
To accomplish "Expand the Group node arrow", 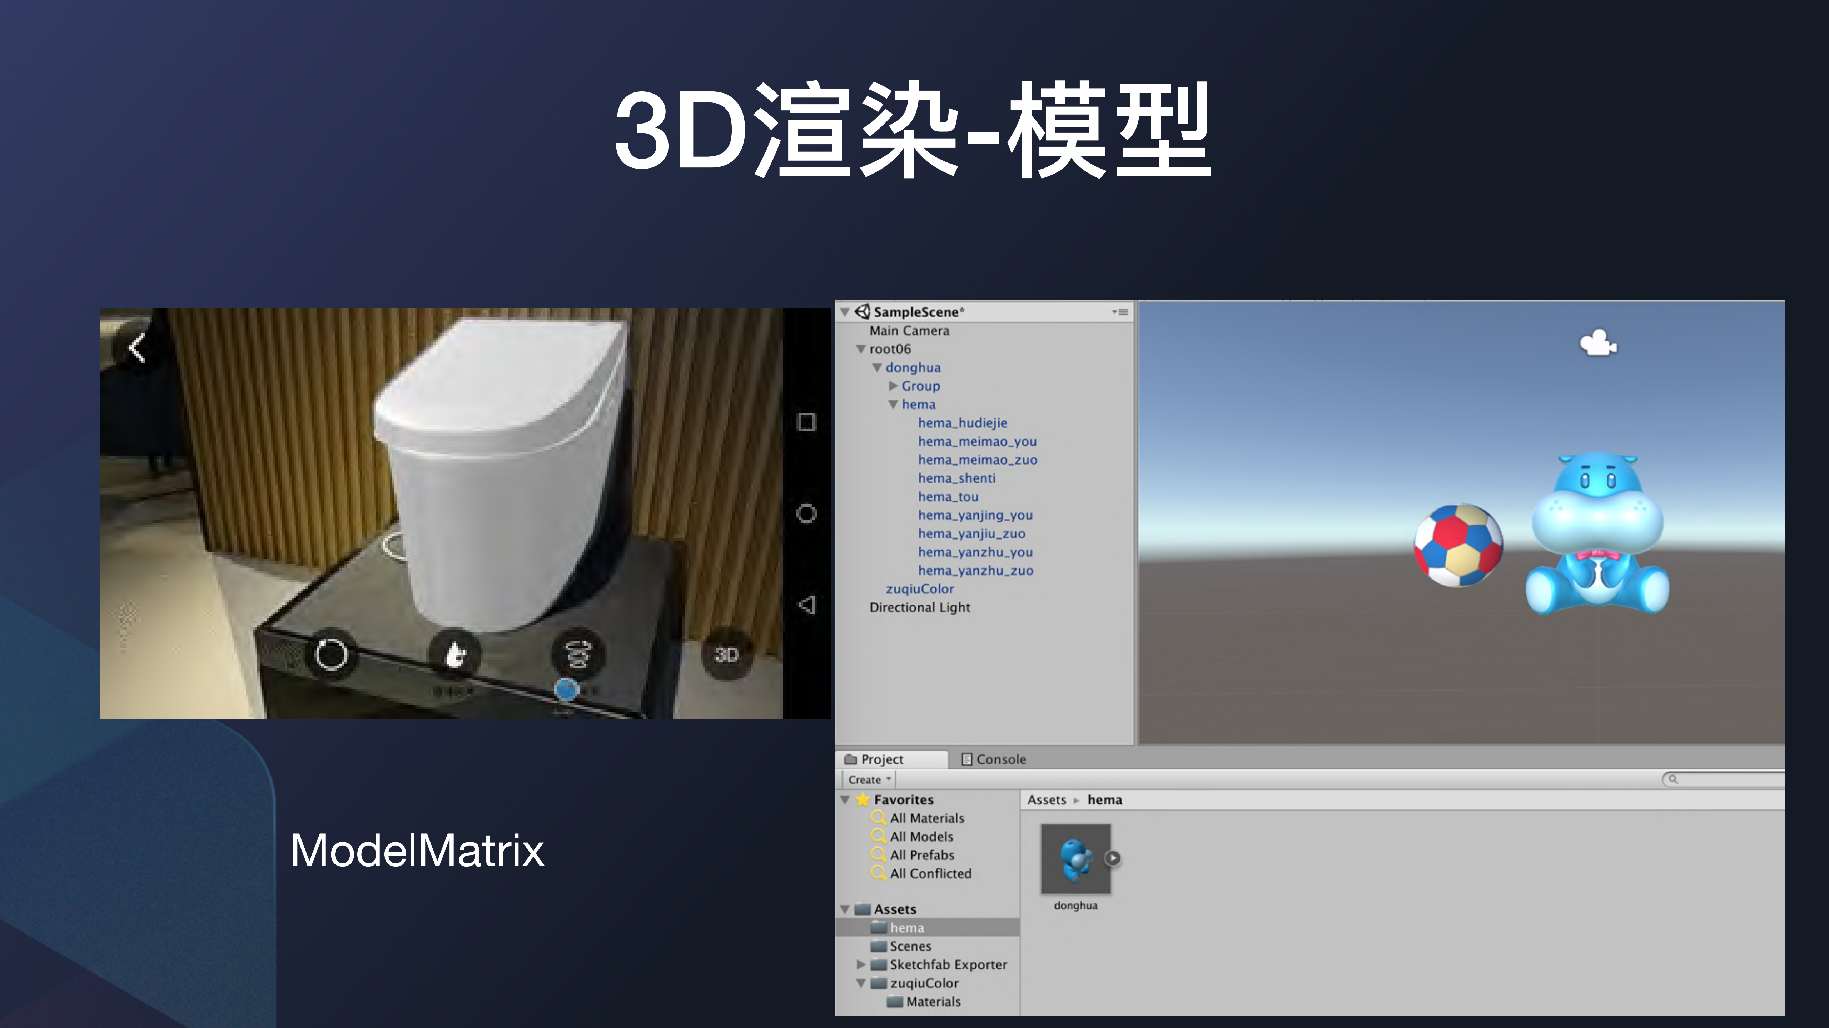I will [x=893, y=386].
